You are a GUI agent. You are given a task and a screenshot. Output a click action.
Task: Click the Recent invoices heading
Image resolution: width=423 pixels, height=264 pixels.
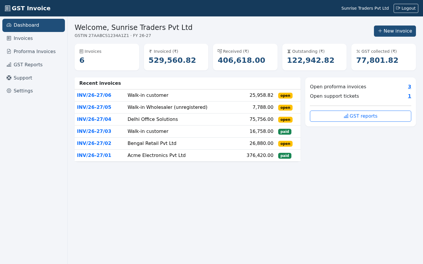coord(100,83)
